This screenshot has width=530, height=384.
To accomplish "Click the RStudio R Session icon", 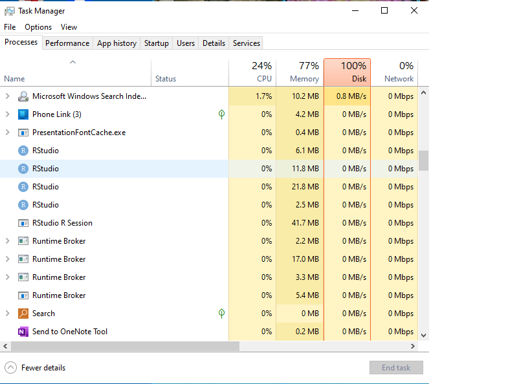I will coord(23,223).
